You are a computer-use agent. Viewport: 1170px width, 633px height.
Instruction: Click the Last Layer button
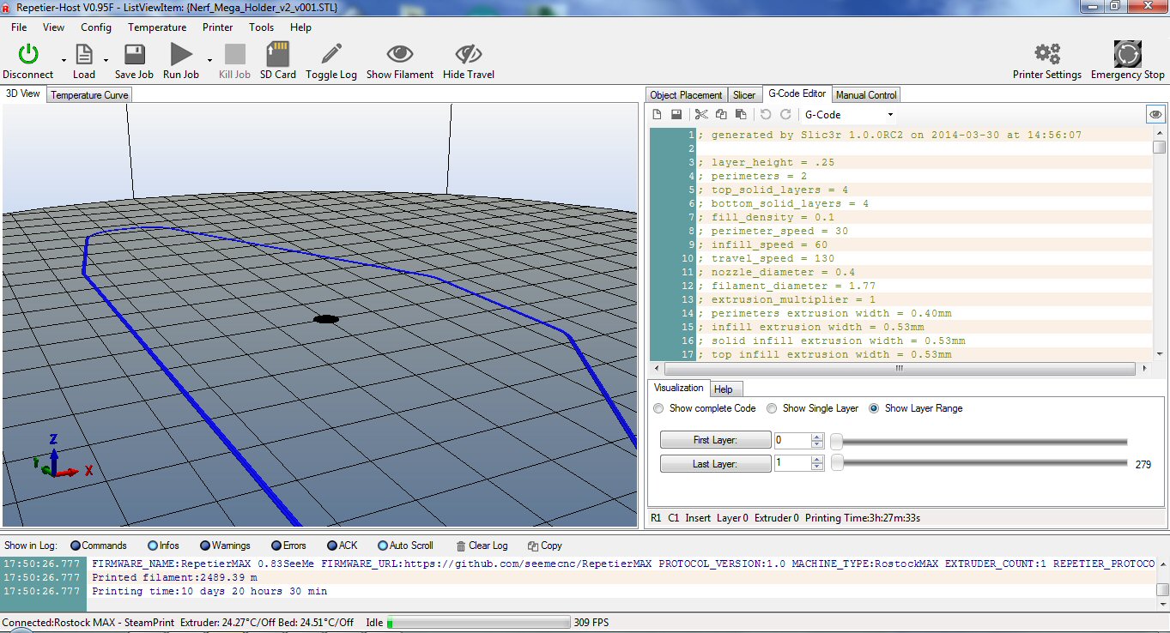[x=715, y=464]
